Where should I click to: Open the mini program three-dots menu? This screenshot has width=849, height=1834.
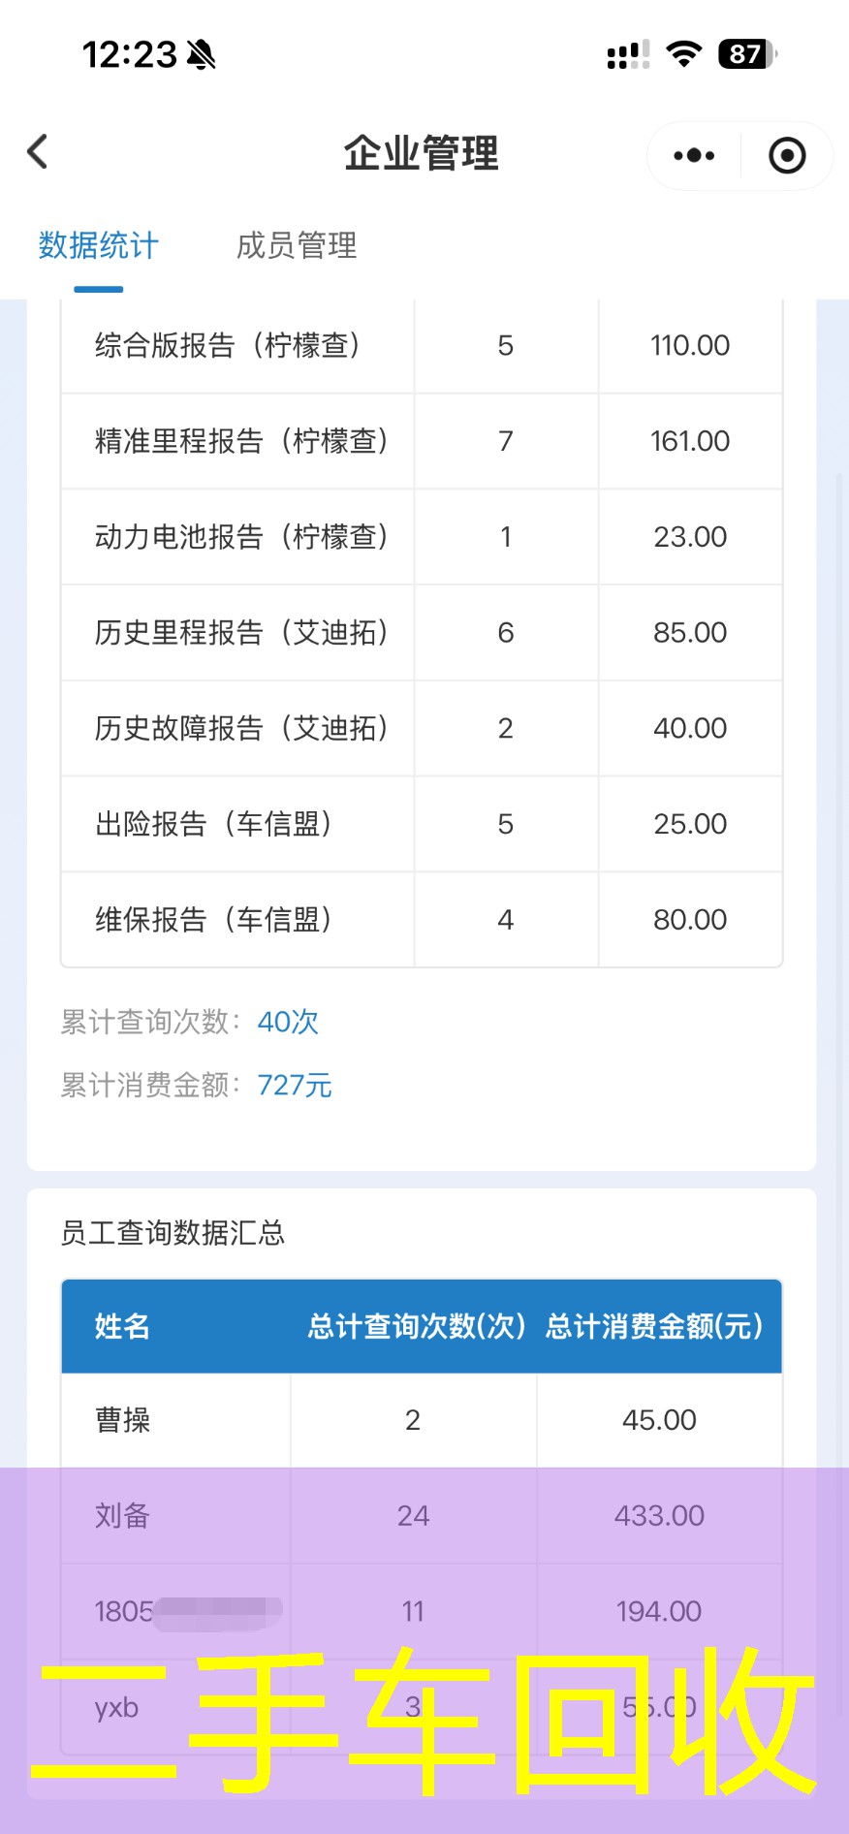(x=694, y=155)
